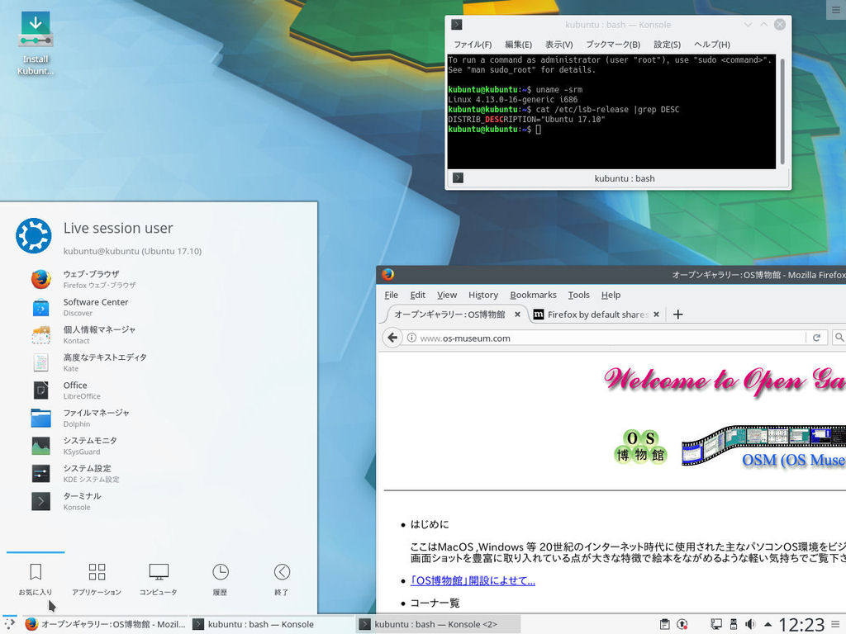The width and height of the screenshot is (846, 634).
Task: Open the 終了 (Leave) launcher tab
Action: [282, 579]
